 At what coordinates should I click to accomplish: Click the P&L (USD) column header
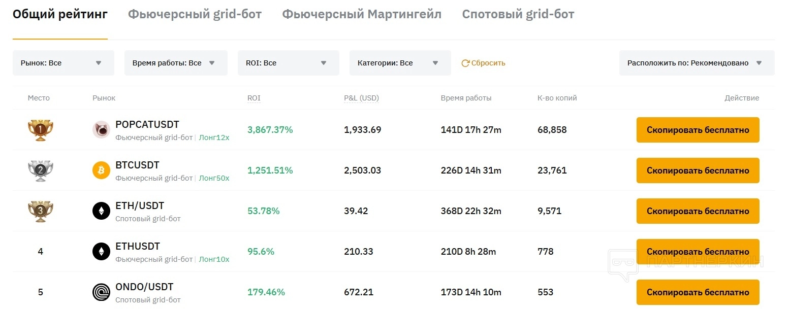click(361, 98)
